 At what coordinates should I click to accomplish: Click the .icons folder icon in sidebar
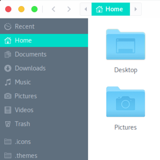coord(8,142)
